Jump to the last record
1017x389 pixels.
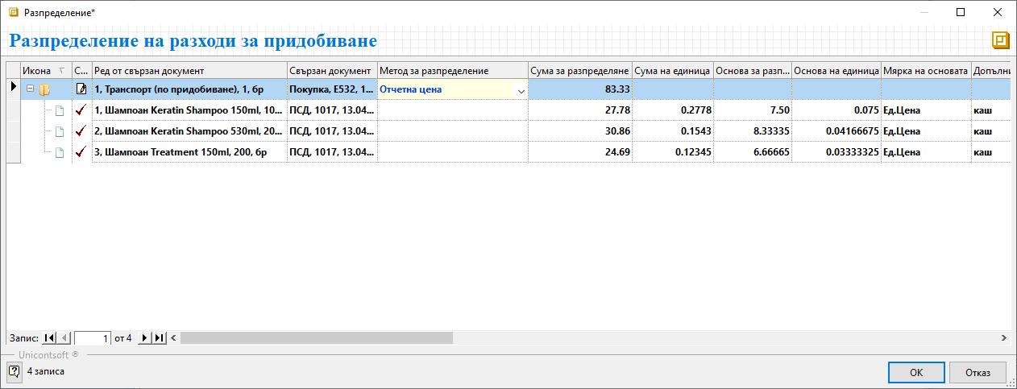coord(159,338)
